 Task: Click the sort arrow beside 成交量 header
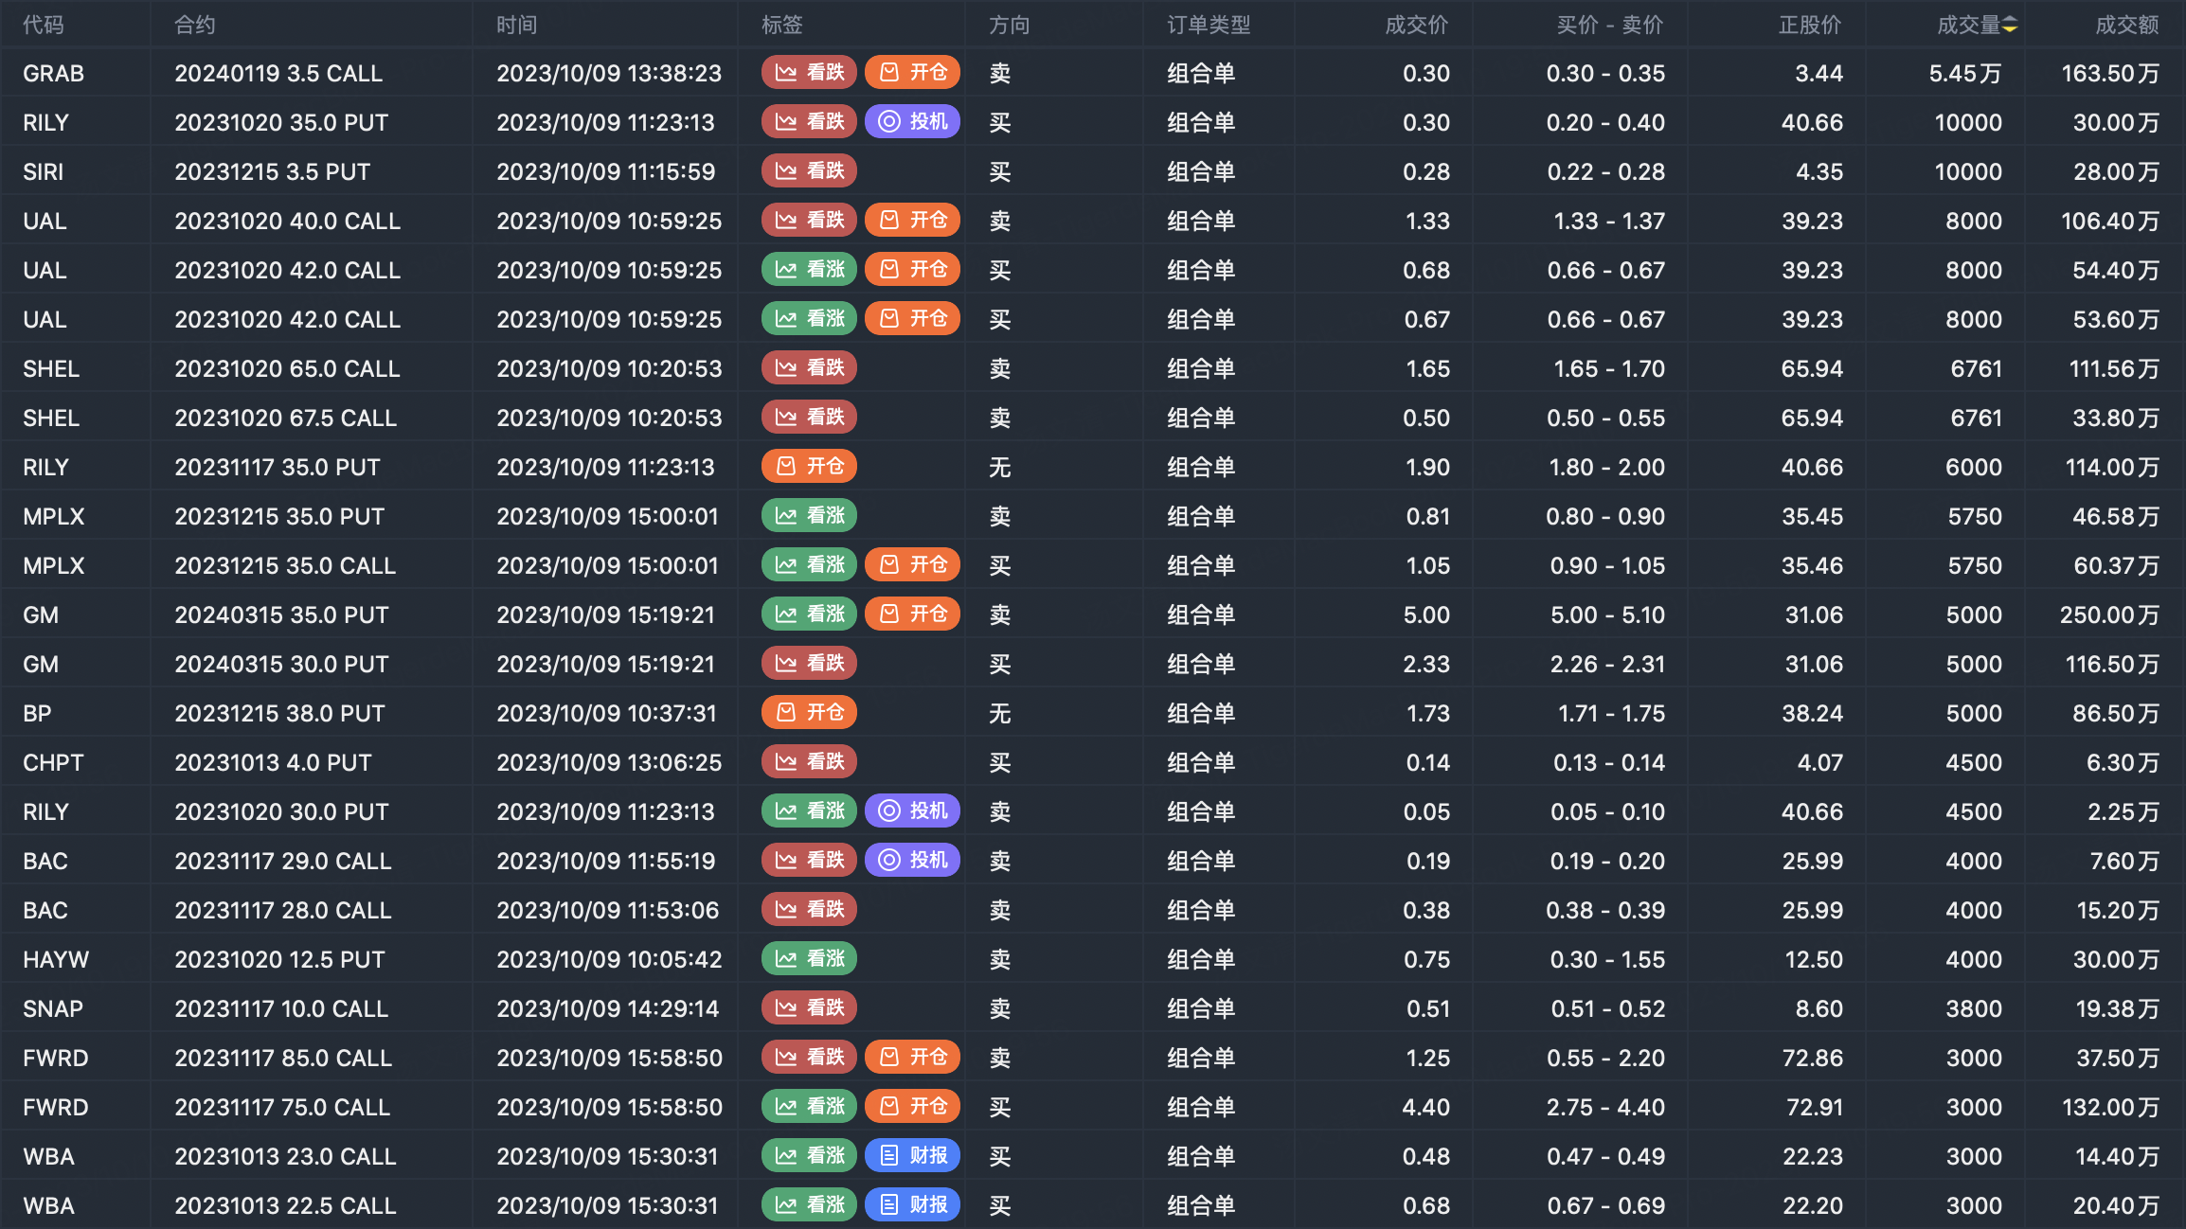coord(2010,26)
